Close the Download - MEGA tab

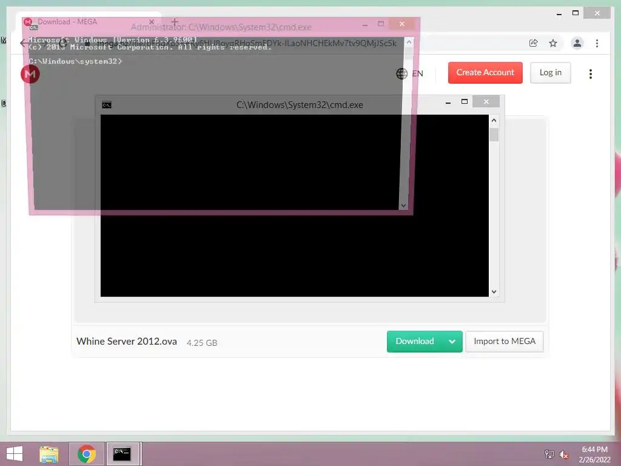(151, 21)
